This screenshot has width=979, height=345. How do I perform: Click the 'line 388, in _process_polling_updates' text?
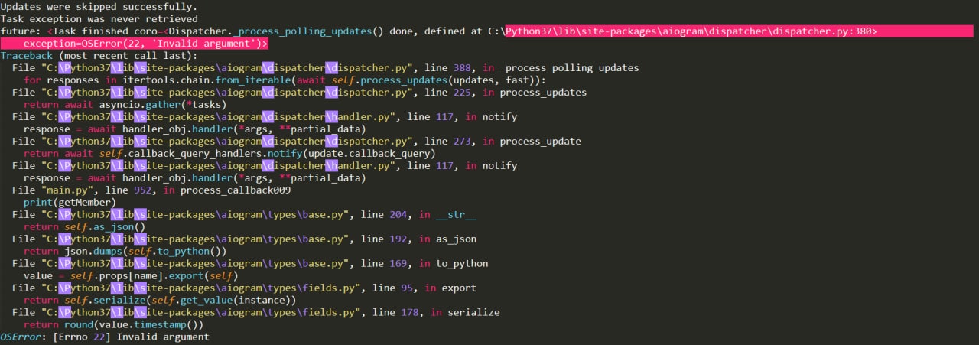click(532, 67)
